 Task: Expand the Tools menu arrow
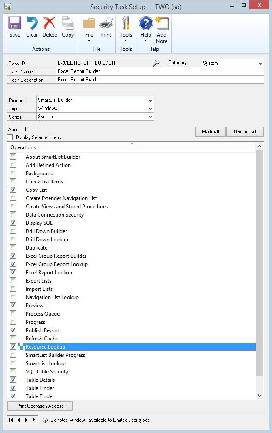point(126,40)
